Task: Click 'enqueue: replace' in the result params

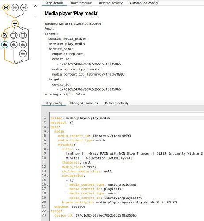Action: pos(67,54)
